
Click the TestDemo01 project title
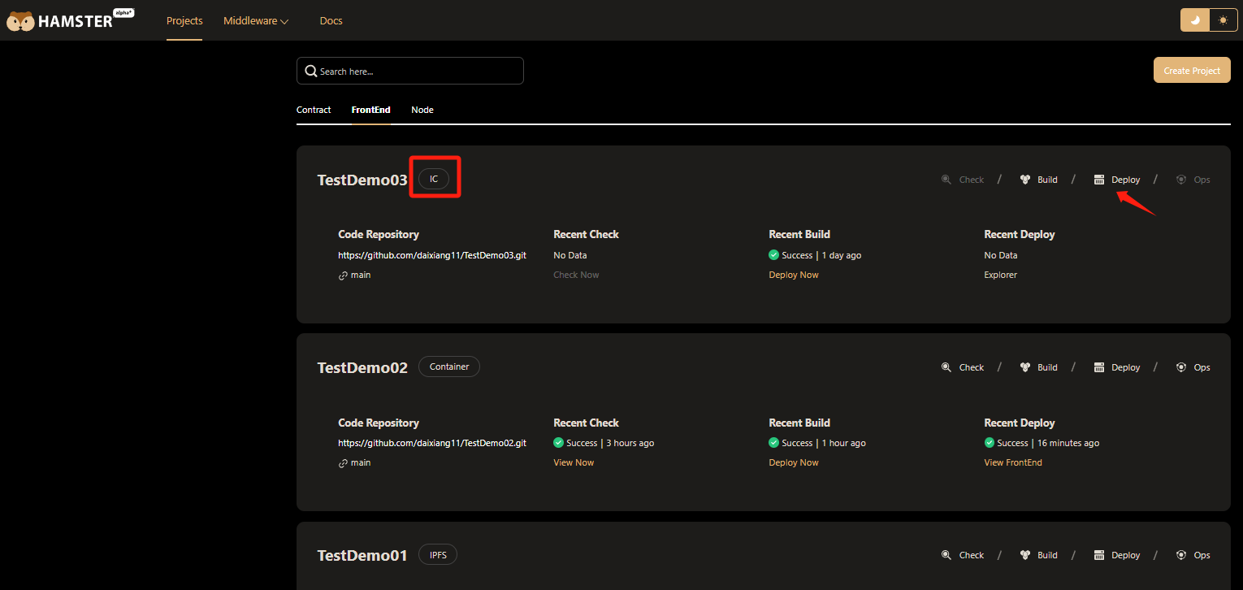(362, 556)
